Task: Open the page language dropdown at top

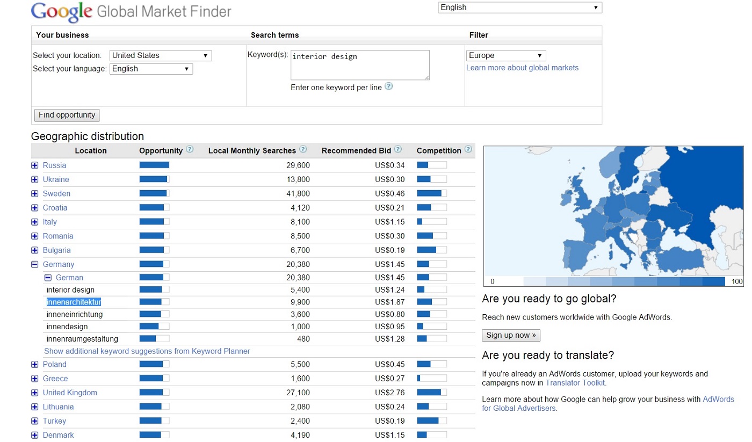Action: point(519,8)
